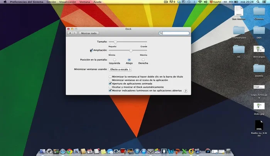Viewport: 270px width, 156px height.
Task: Click the Back arrow in the toolbar
Action: tap(70, 33)
